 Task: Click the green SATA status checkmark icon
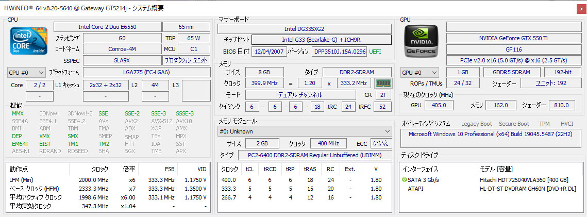coord(404,180)
